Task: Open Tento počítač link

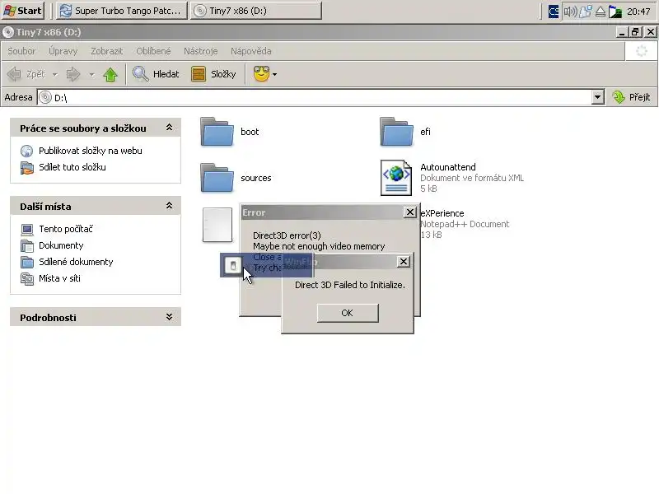Action: point(66,229)
